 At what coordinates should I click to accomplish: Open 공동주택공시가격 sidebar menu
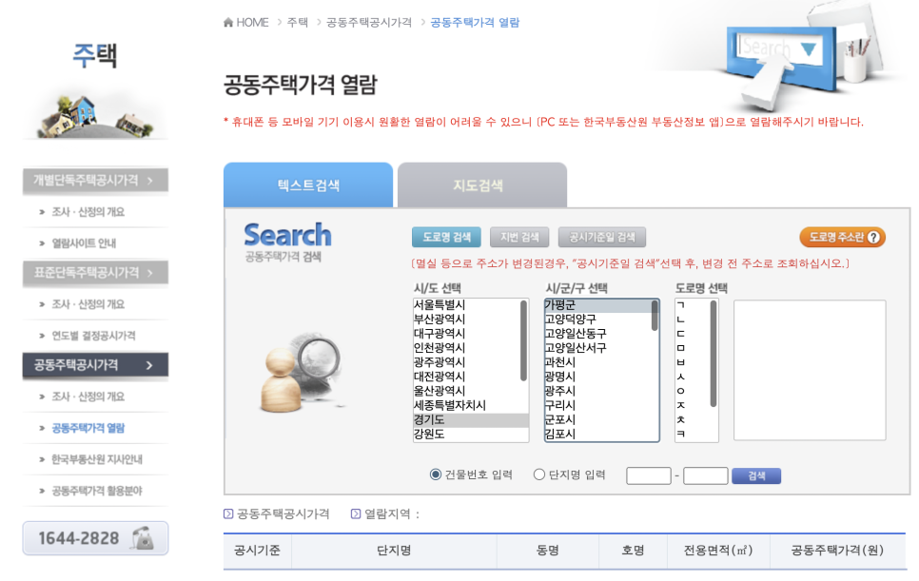pyautogui.click(x=95, y=365)
